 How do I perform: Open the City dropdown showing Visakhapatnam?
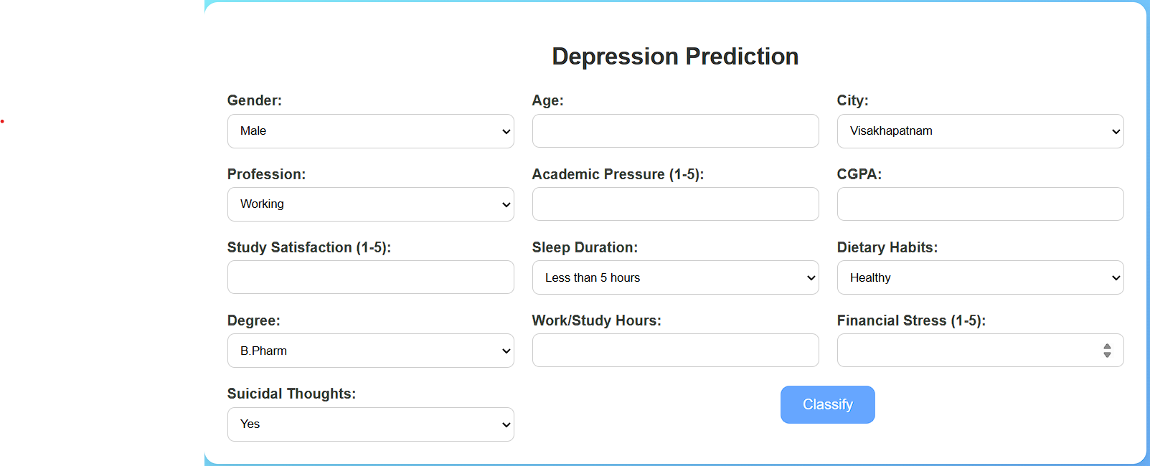point(980,130)
